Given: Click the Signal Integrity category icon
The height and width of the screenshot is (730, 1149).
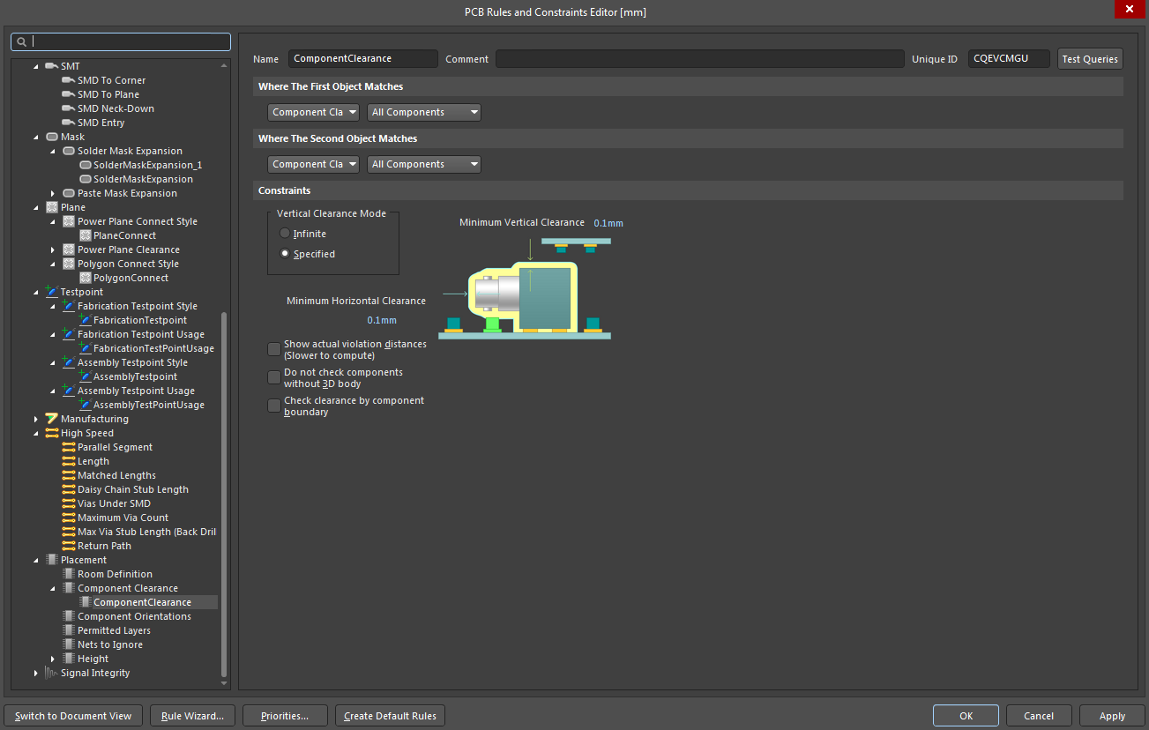Looking at the screenshot, I should (x=49, y=672).
